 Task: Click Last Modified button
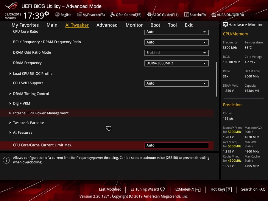[x=110, y=189]
